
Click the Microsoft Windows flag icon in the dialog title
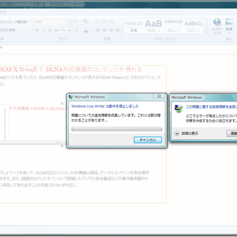(71, 97)
